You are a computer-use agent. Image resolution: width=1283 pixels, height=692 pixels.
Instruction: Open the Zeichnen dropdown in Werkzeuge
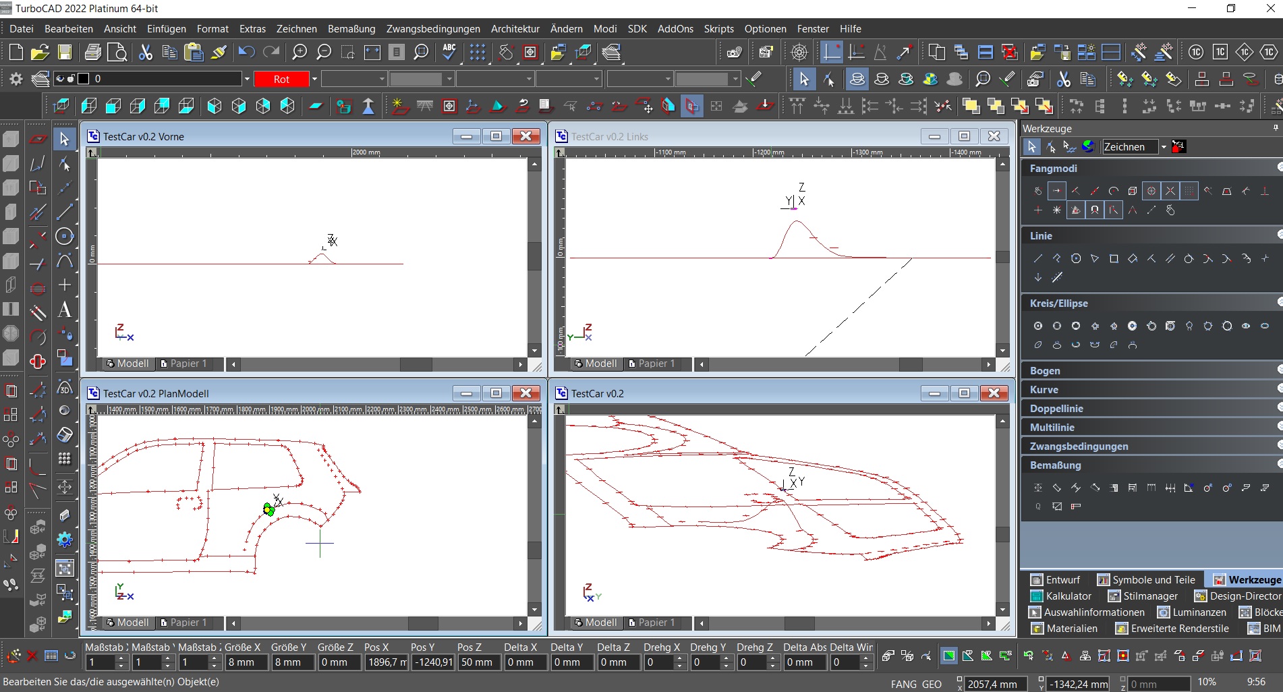(x=1164, y=146)
